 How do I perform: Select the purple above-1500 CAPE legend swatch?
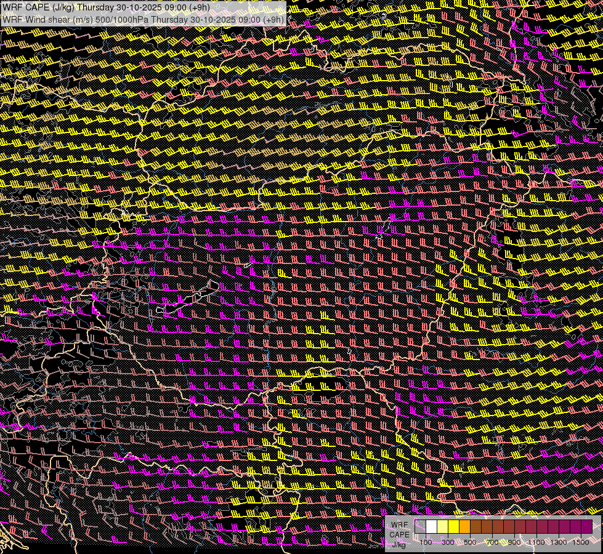pos(586,526)
